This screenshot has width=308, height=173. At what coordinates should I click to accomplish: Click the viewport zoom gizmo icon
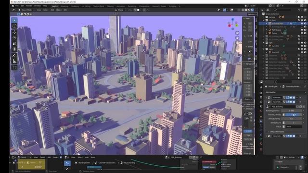237,33
